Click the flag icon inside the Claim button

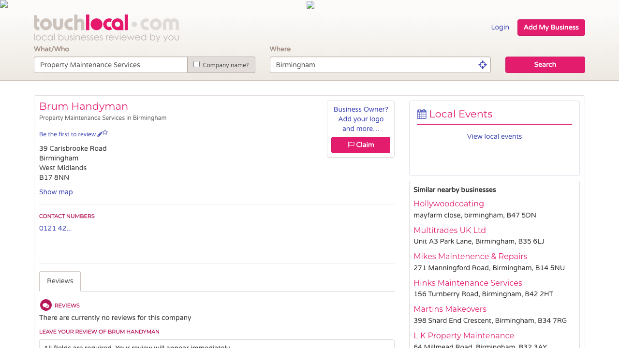(x=351, y=145)
